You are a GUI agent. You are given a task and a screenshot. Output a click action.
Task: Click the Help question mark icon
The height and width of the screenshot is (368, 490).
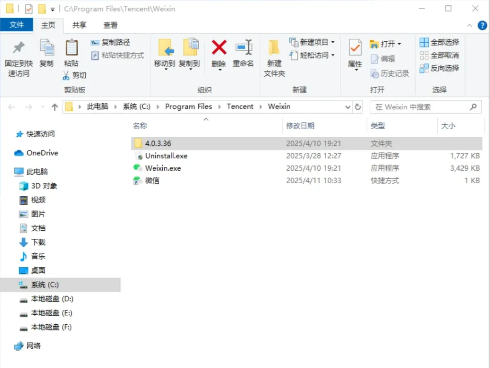coord(482,25)
